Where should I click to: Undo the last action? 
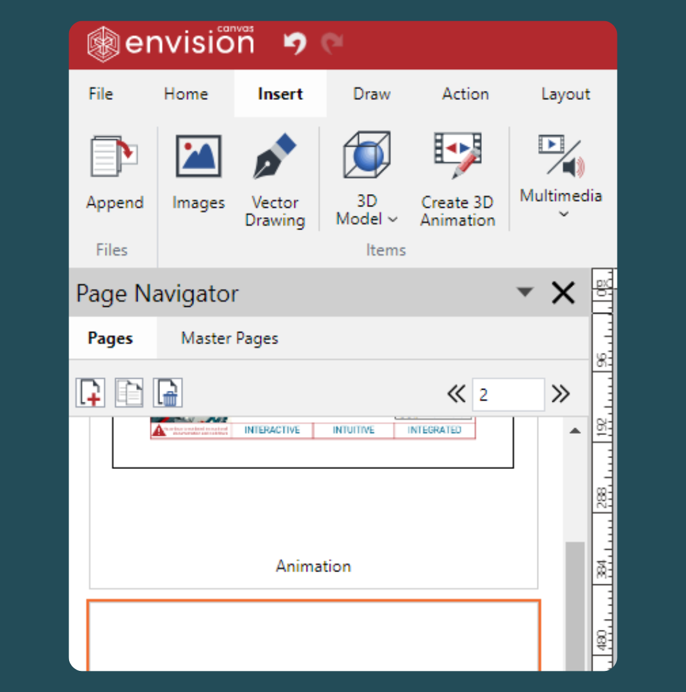[294, 44]
